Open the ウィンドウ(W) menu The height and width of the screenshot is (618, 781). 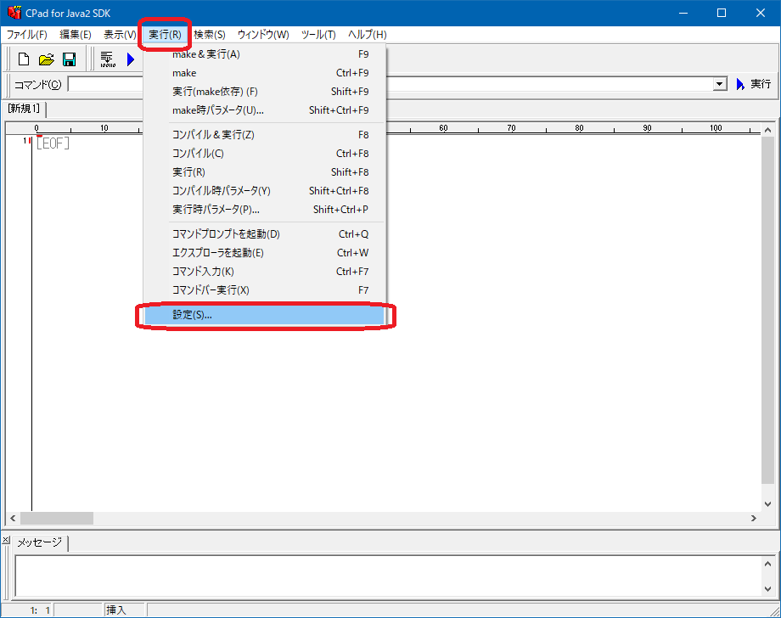263,34
